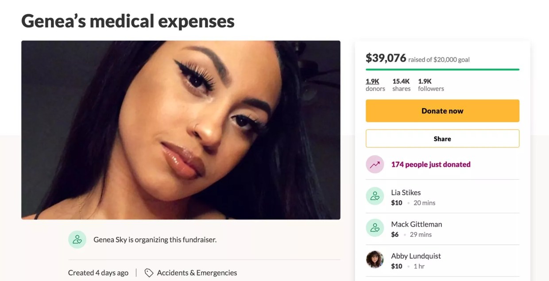
Task: Open the 1.9K donors list
Action: tap(375, 85)
